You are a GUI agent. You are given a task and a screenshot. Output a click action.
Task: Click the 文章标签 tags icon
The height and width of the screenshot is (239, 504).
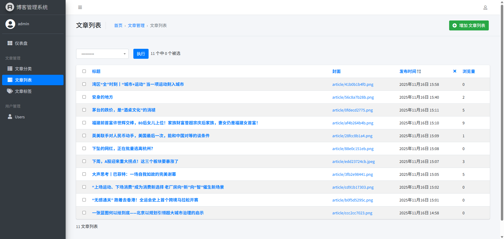pyautogui.click(x=10, y=91)
